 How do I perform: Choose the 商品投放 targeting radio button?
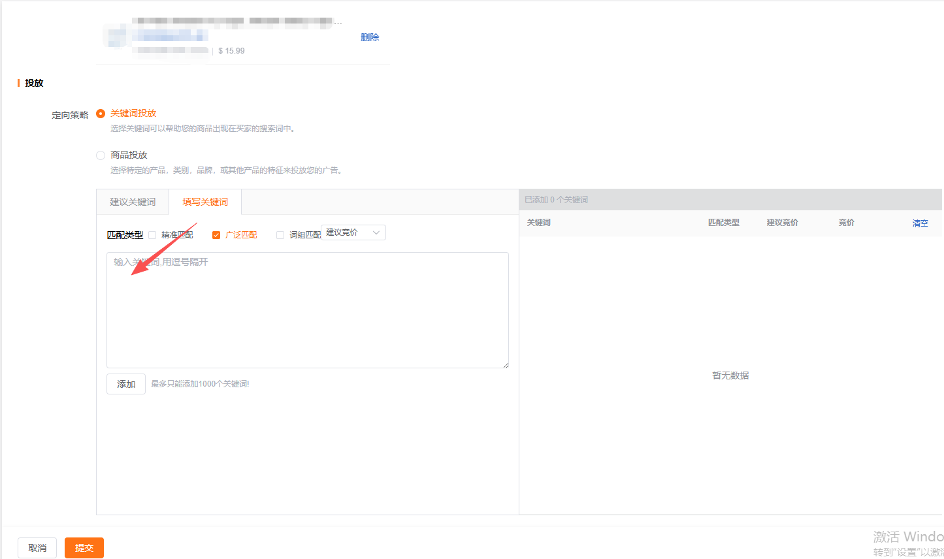click(101, 155)
